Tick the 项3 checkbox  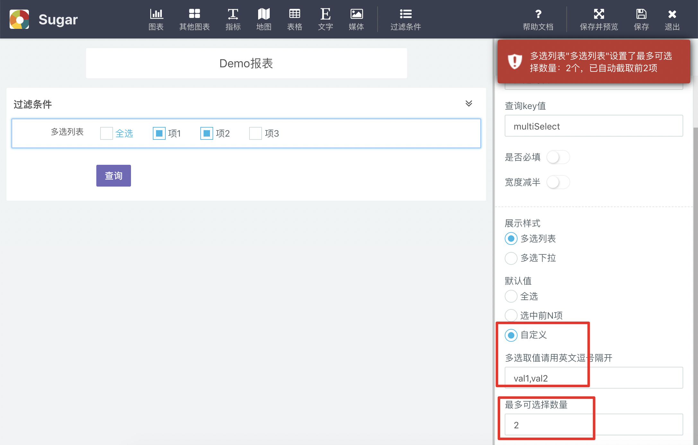[x=256, y=133]
